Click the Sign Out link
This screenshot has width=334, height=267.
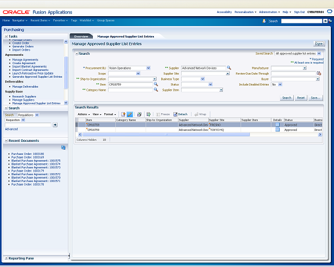[x=299, y=12]
